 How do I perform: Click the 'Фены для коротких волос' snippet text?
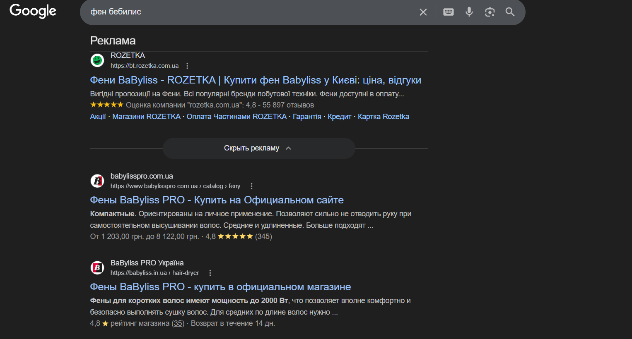coord(251,306)
